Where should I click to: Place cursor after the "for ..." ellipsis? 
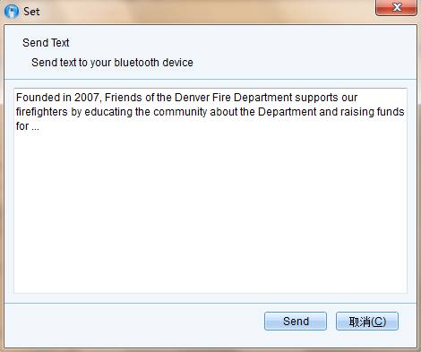pos(40,126)
